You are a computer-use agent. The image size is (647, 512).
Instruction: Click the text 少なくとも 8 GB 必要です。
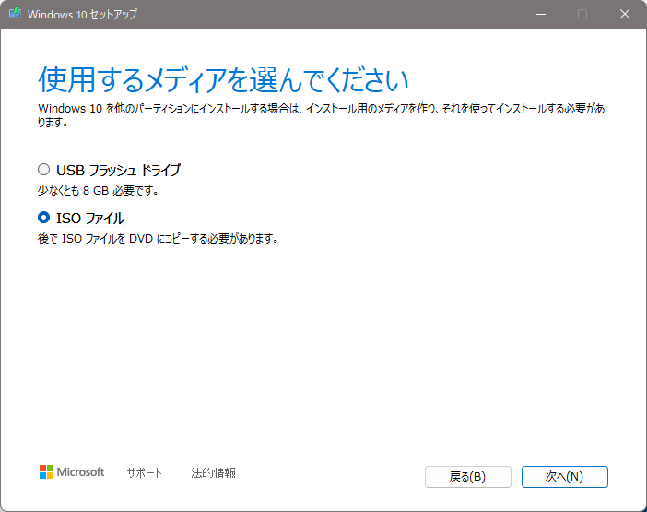coord(99,191)
